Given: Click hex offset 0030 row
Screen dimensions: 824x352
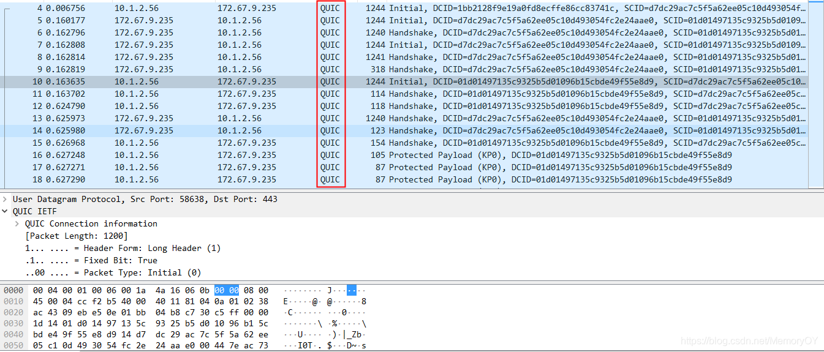Looking at the screenshot, I should point(185,323).
